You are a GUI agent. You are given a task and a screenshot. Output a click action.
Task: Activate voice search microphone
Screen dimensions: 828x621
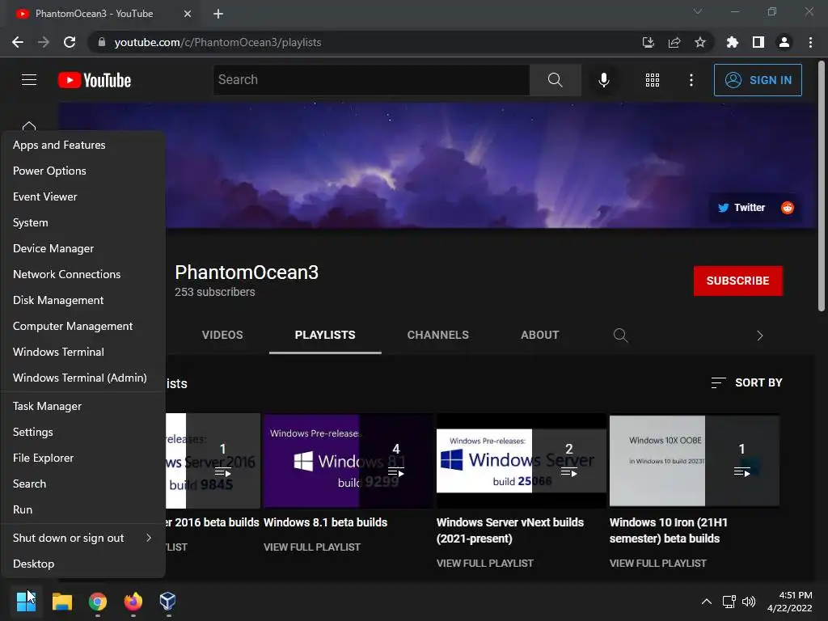(x=603, y=80)
